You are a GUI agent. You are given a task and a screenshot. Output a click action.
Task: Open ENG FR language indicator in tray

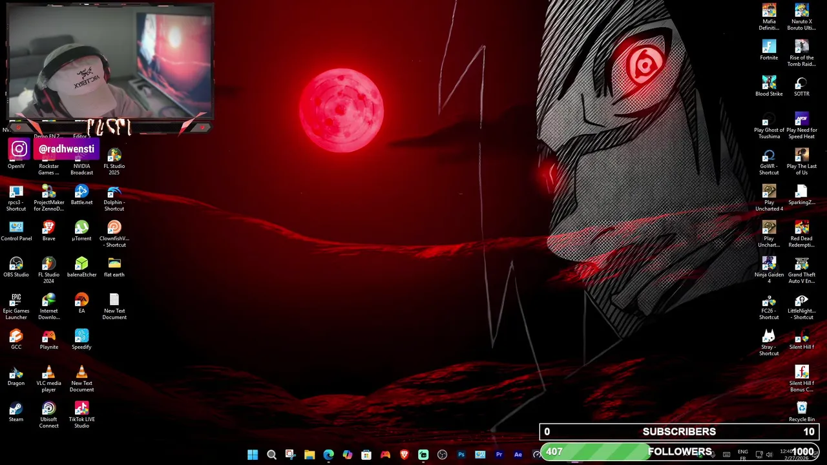[x=742, y=455]
